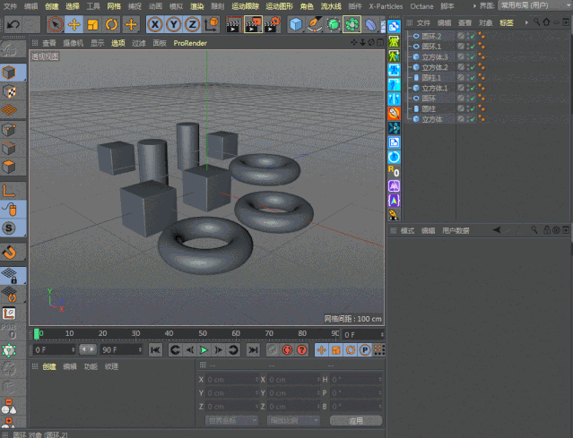Open the X-Particles menu
Viewport: 573px width, 438px height.
pos(386,6)
